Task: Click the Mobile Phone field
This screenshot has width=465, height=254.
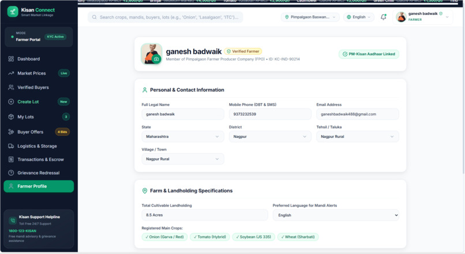Action: [270, 114]
